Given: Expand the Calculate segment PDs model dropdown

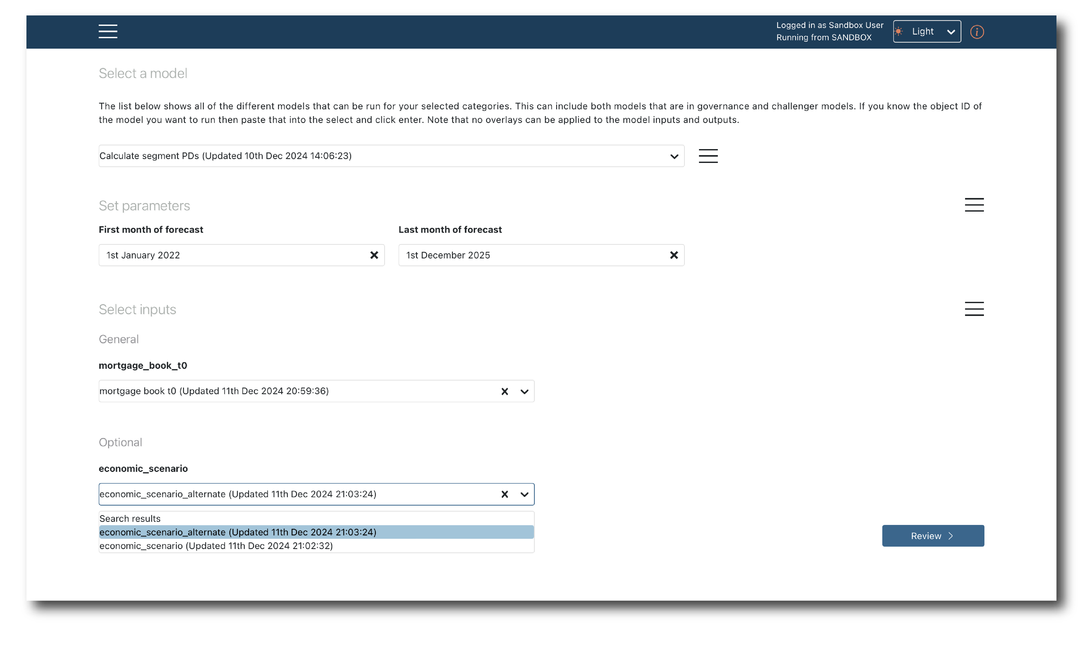Looking at the screenshot, I should tap(673, 156).
